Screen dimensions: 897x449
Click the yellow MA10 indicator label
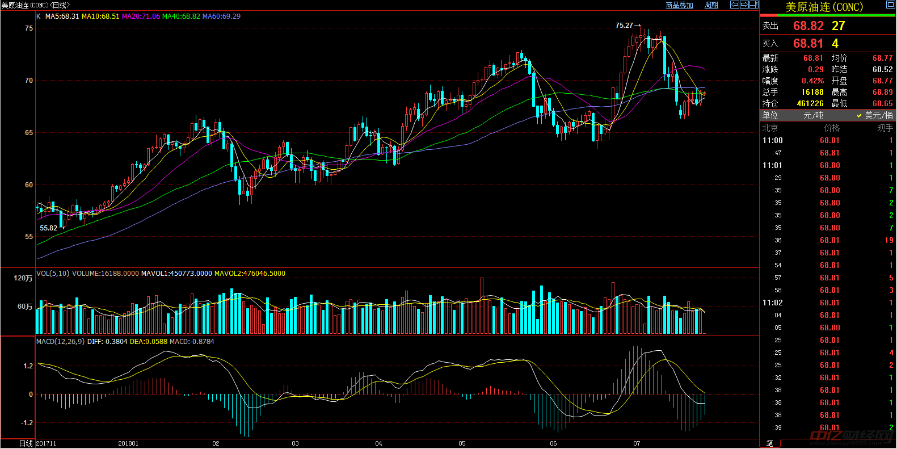point(100,16)
